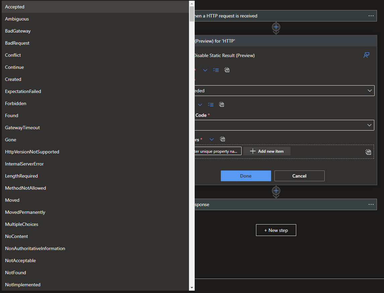The height and width of the screenshot is (293, 384).
Task: Open HTTP request trigger ellipsis menu
Action: point(371,16)
